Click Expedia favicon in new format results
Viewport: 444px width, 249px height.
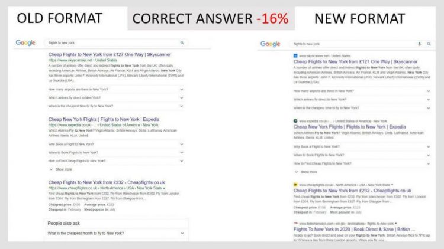pyautogui.click(x=295, y=121)
